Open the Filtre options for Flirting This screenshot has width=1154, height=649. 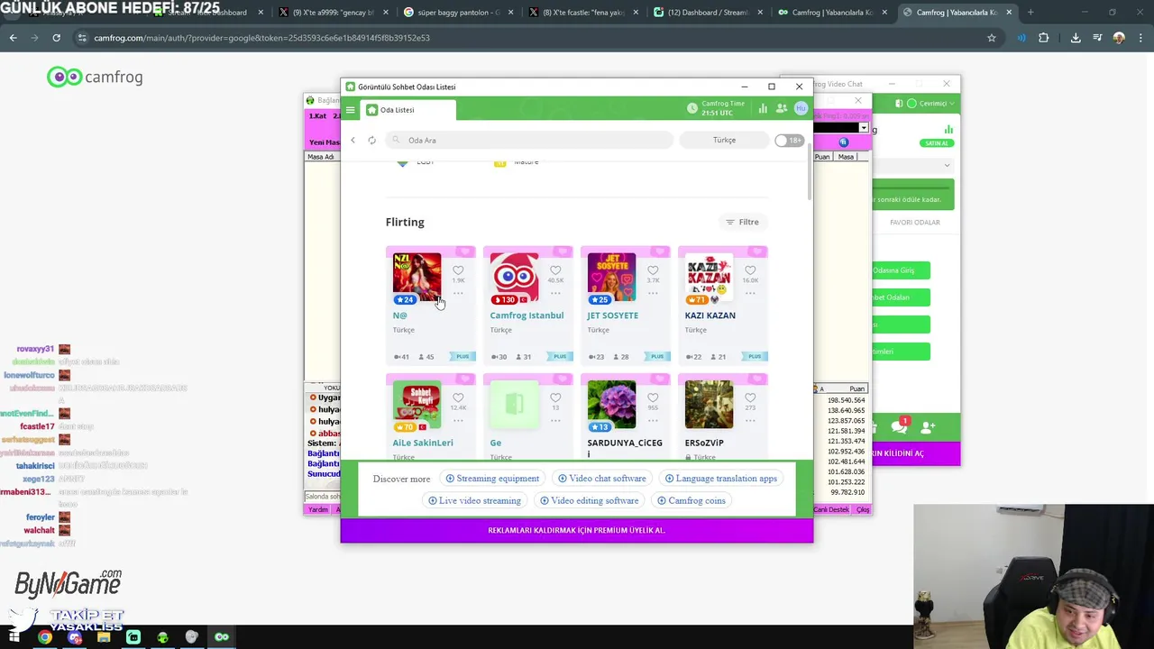(x=744, y=222)
